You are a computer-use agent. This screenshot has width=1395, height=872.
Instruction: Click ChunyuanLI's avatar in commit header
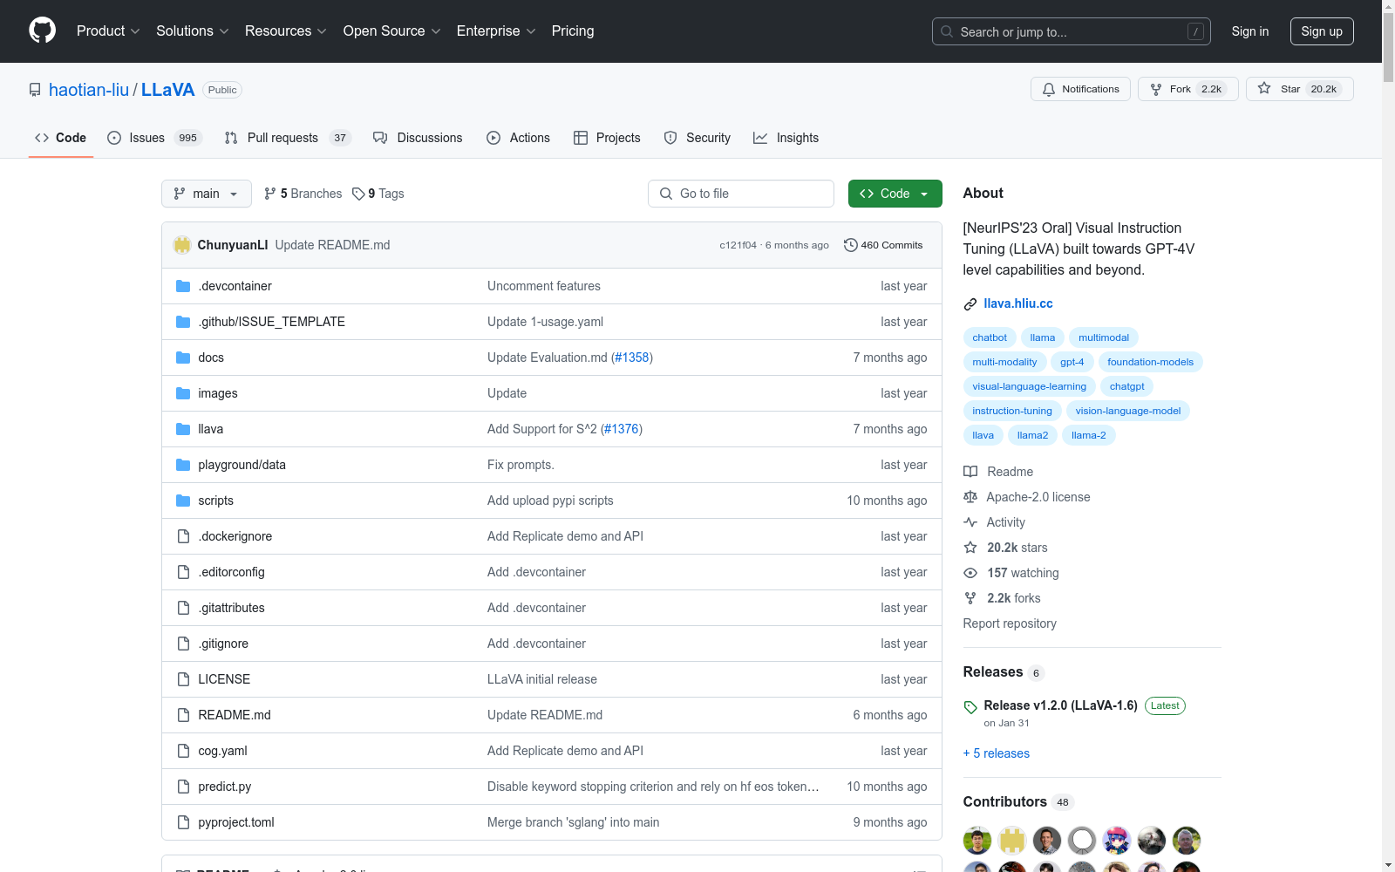pos(182,245)
